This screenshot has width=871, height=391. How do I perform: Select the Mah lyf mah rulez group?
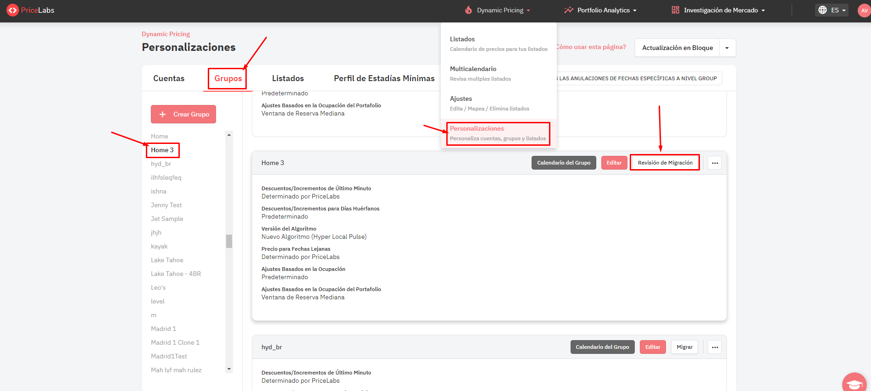[x=176, y=370]
